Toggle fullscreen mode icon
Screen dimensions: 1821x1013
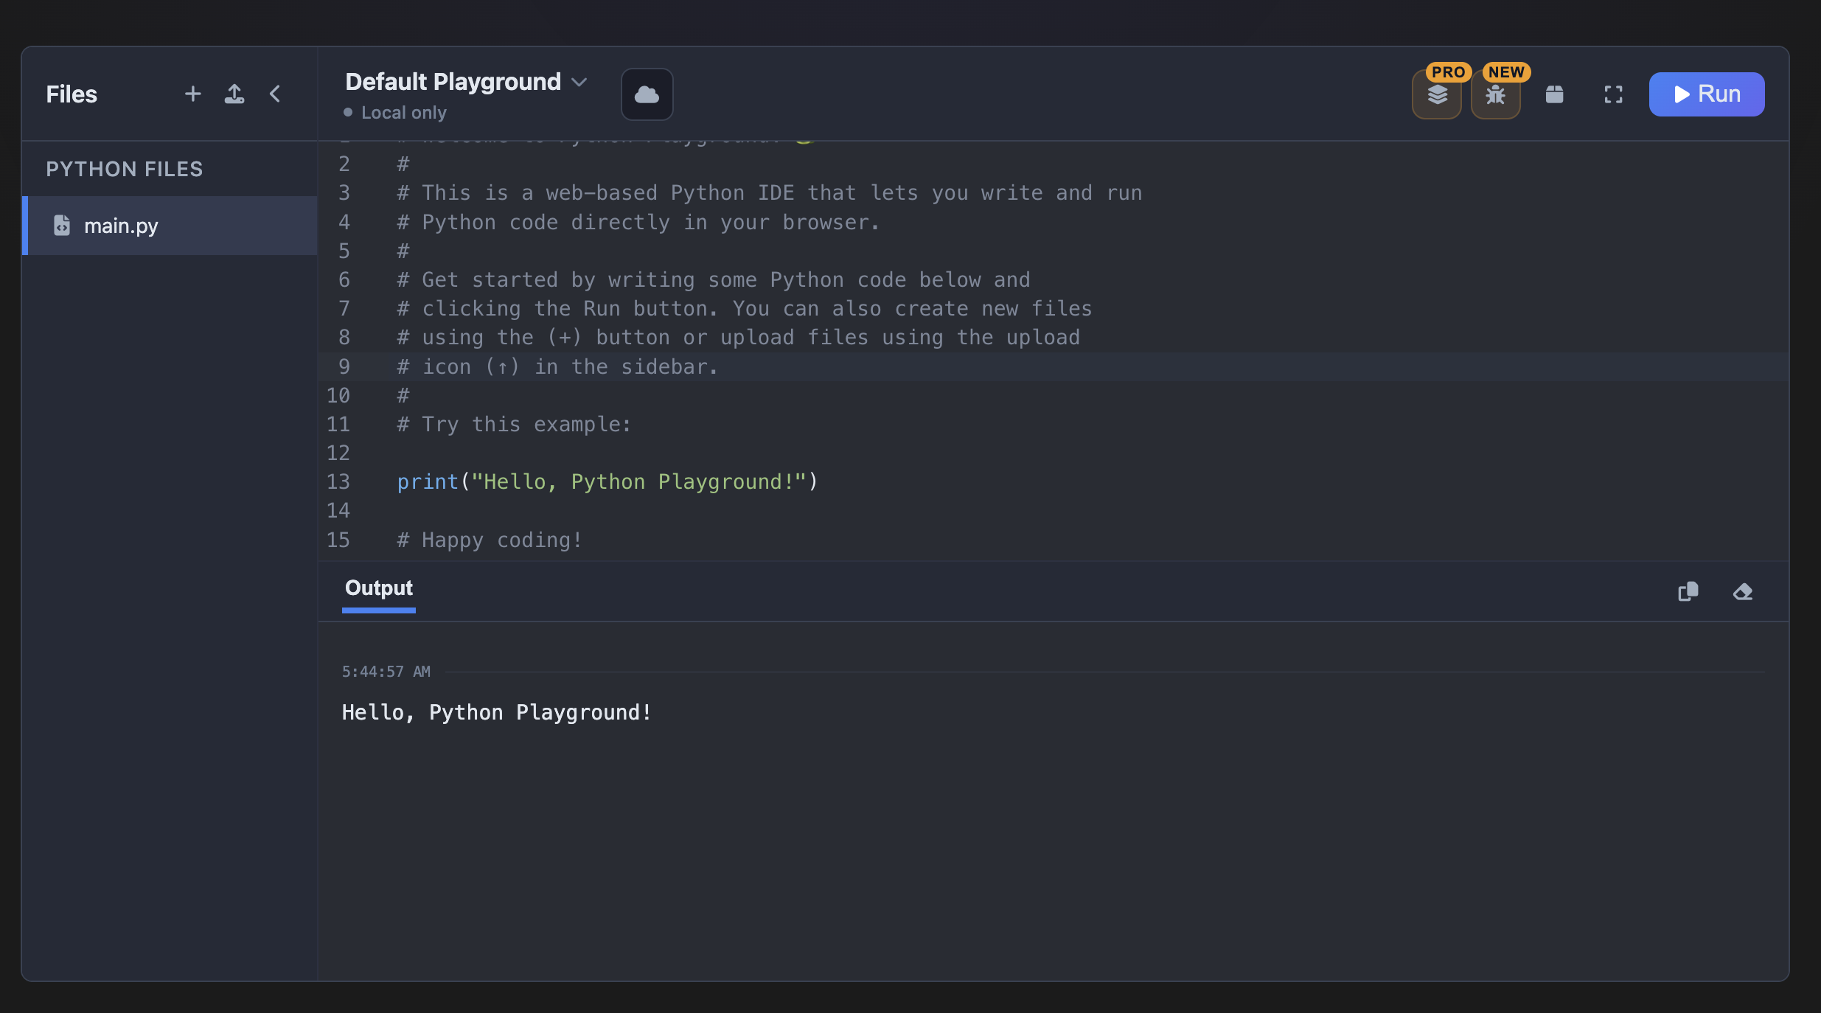coord(1613,94)
